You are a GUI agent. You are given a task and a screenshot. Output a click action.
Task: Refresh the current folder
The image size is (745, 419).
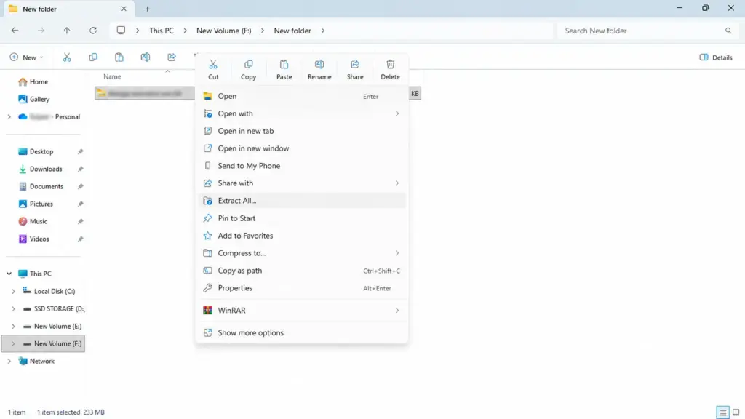[93, 31]
